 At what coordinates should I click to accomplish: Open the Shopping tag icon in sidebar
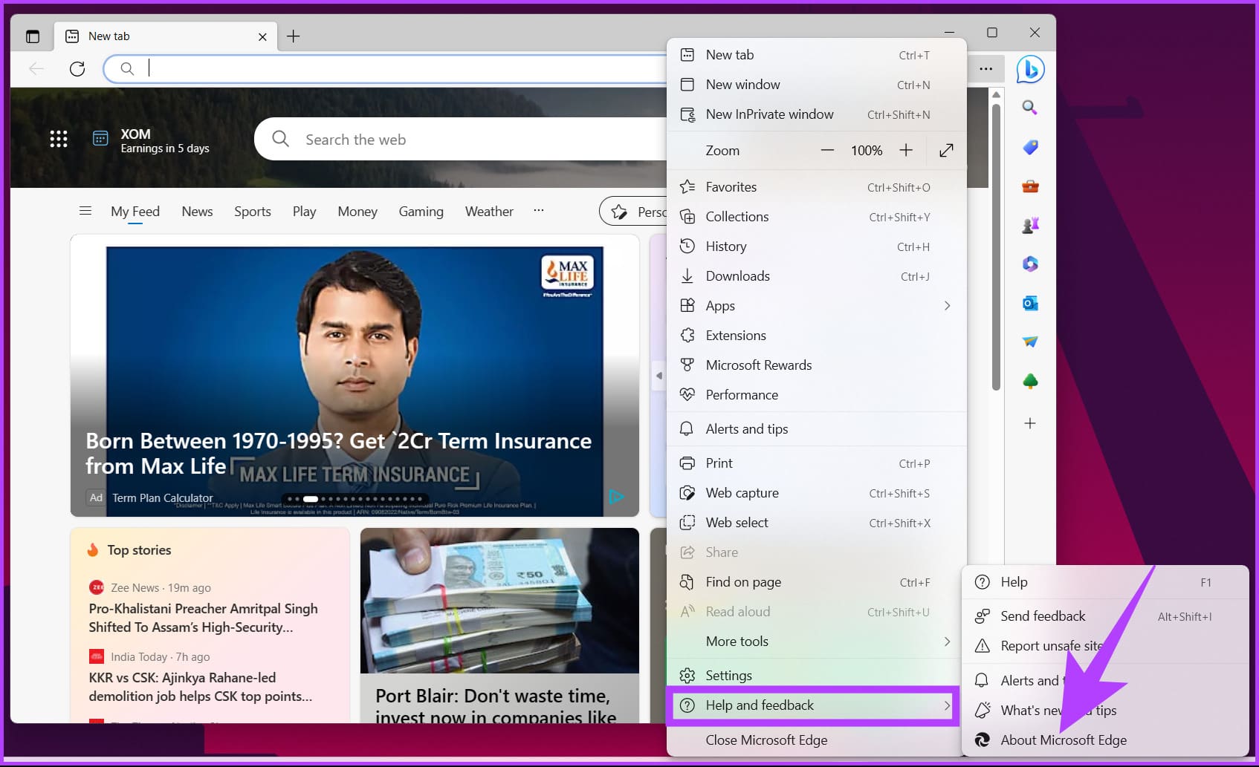pyautogui.click(x=1030, y=147)
